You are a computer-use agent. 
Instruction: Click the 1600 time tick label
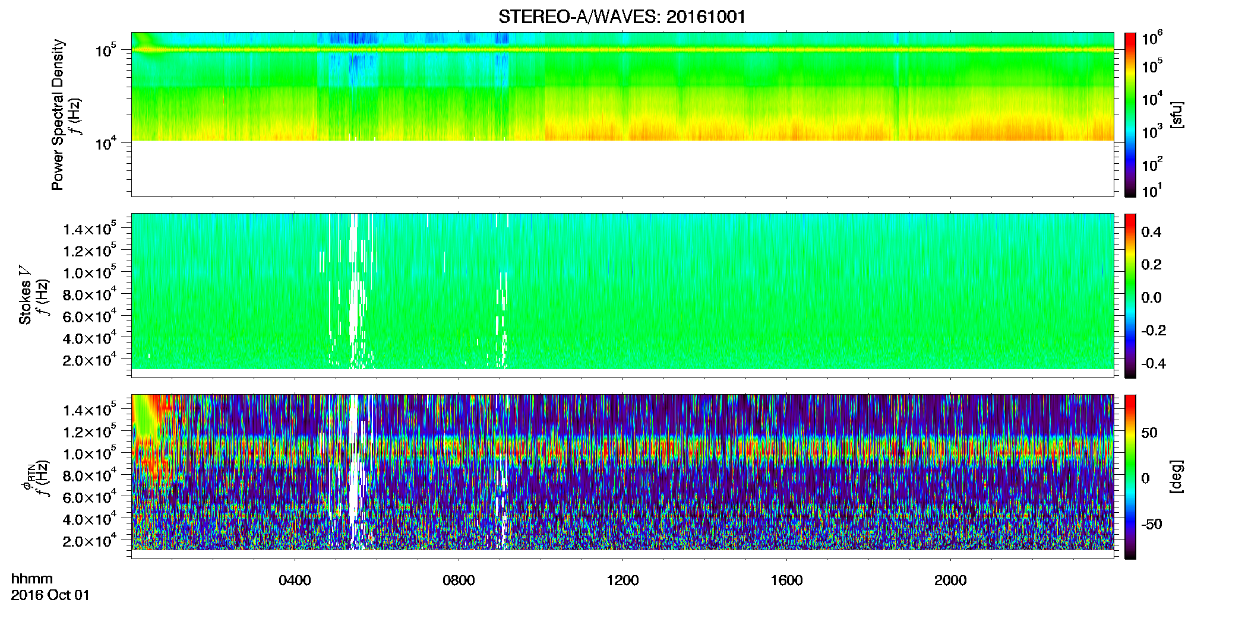coord(786,580)
